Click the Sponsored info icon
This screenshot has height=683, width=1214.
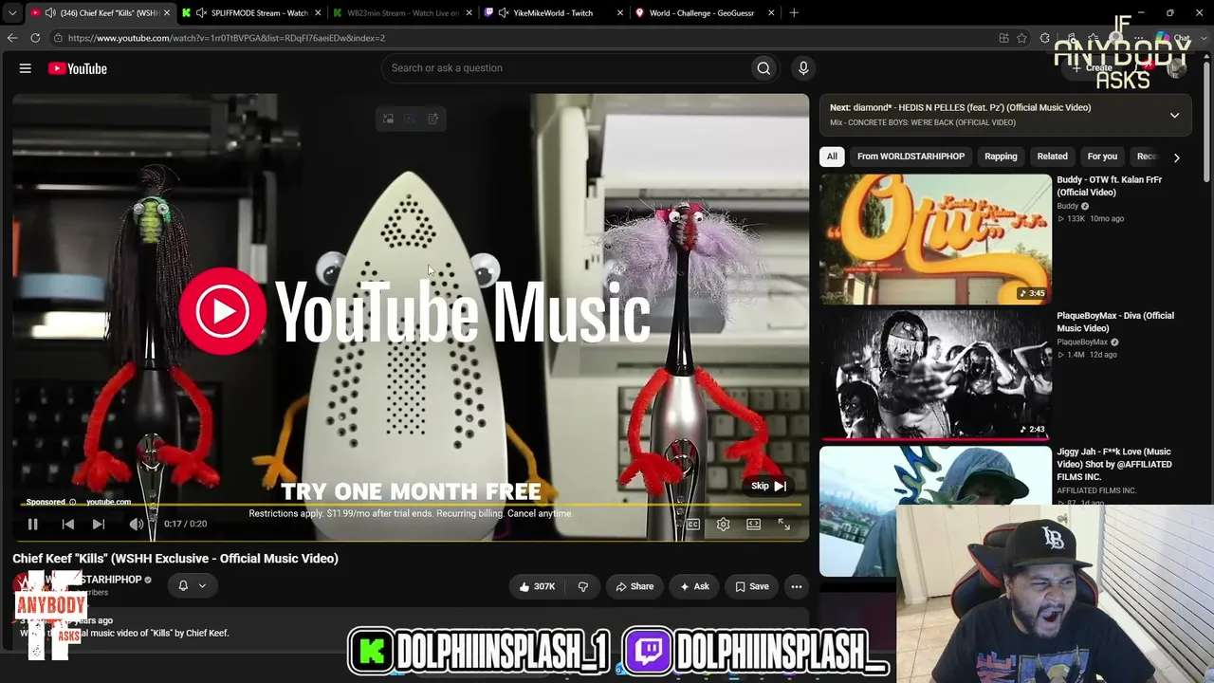coord(72,502)
